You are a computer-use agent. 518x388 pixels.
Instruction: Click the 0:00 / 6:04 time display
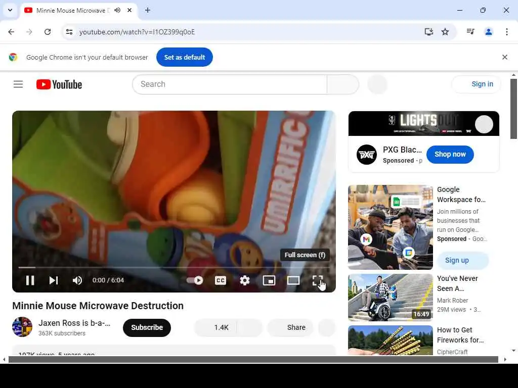click(x=108, y=280)
